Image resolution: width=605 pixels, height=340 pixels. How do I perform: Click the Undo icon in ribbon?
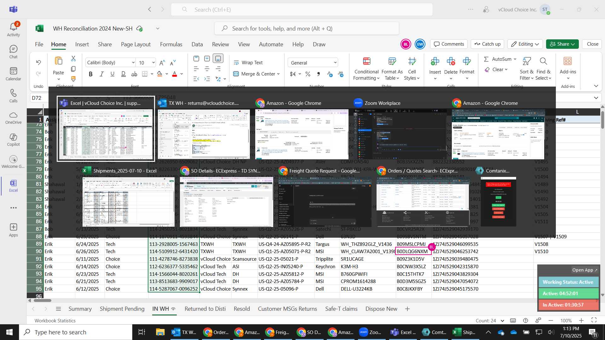point(38,62)
